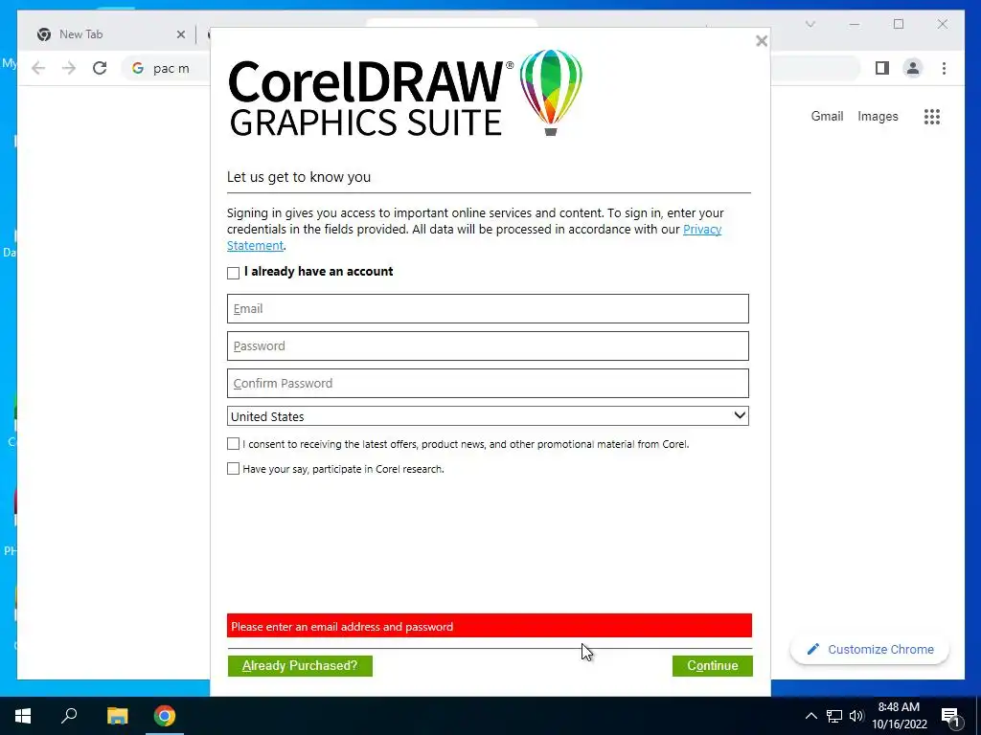Close the New Tab browser tab
This screenshot has height=735, width=981.
coord(181,34)
